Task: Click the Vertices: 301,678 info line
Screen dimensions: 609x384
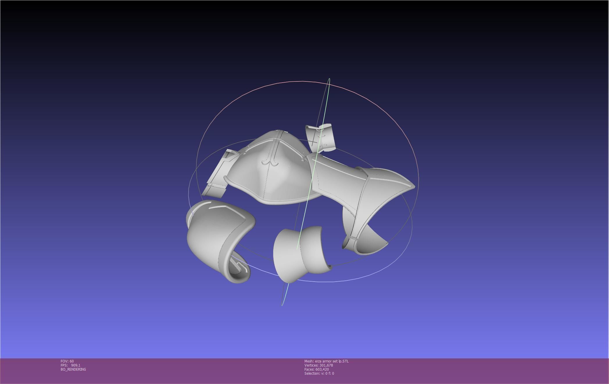Action: 318,365
